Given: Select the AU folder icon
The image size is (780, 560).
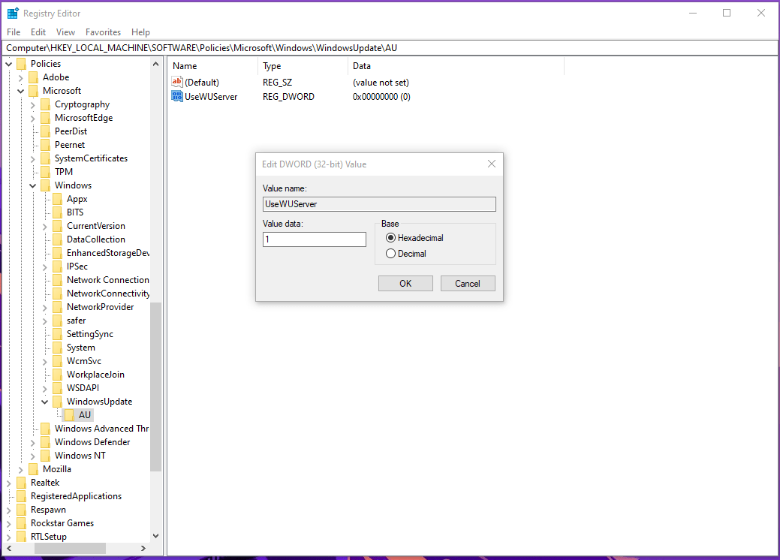Looking at the screenshot, I should (70, 415).
